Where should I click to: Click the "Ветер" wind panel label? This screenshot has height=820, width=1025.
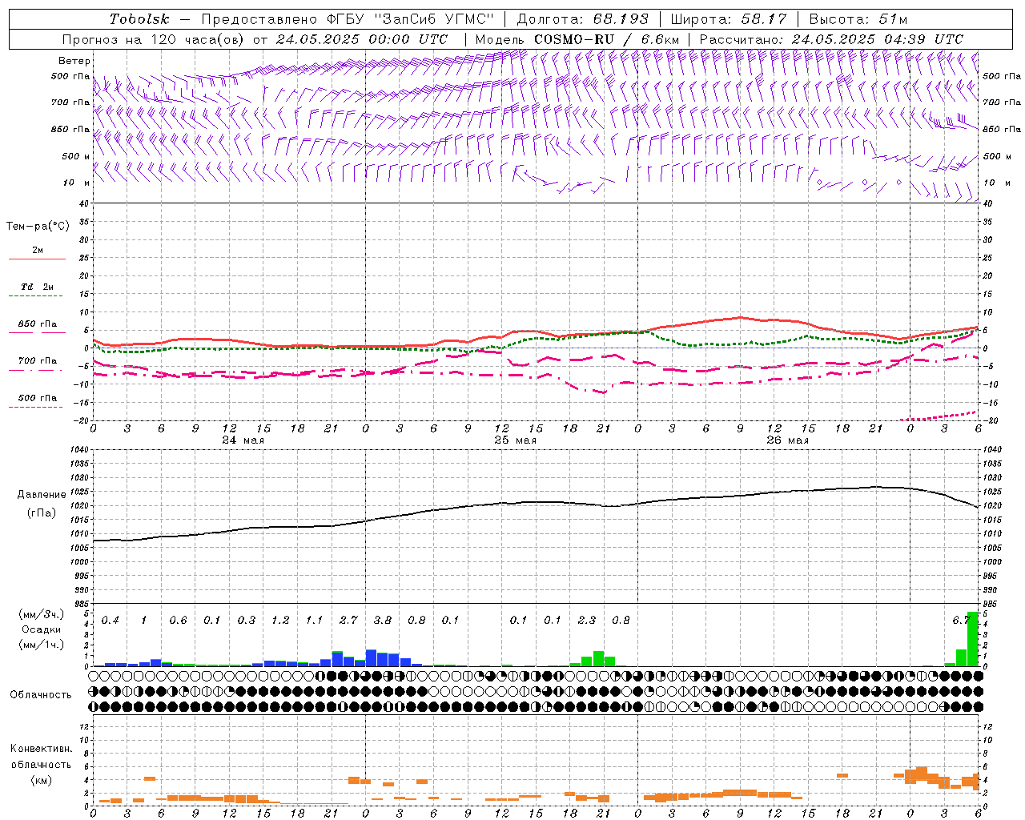74,61
